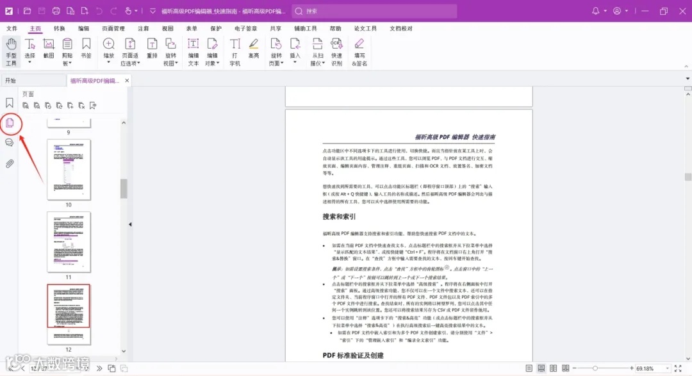Switch to facing pages view mode

553,368
